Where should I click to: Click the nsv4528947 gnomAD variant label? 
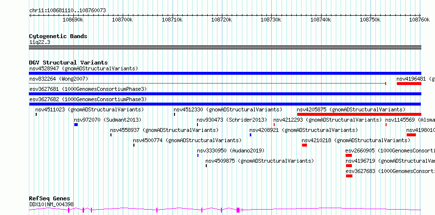click(x=84, y=68)
